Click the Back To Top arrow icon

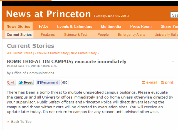pyautogui.click(x=8, y=122)
